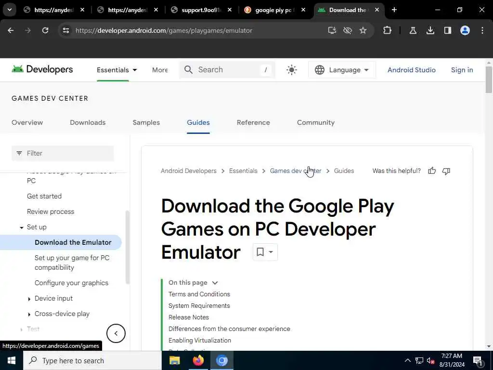
Task: Jump to Enabling Virtualization section
Action: click(200, 341)
